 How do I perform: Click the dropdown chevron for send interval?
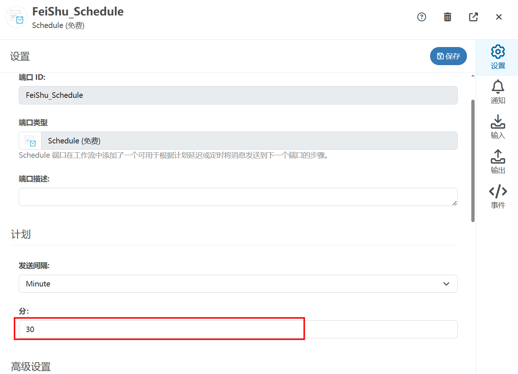tap(446, 284)
